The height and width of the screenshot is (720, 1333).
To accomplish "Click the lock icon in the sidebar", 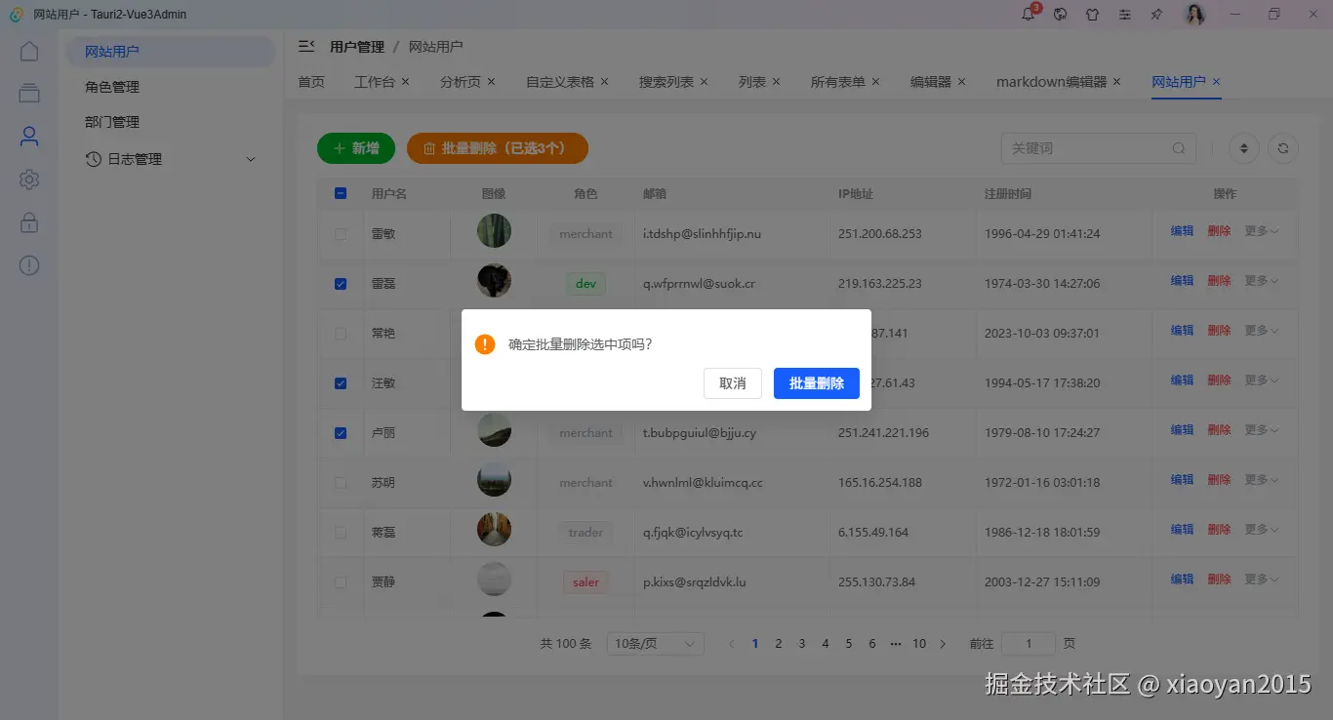I will [x=28, y=221].
